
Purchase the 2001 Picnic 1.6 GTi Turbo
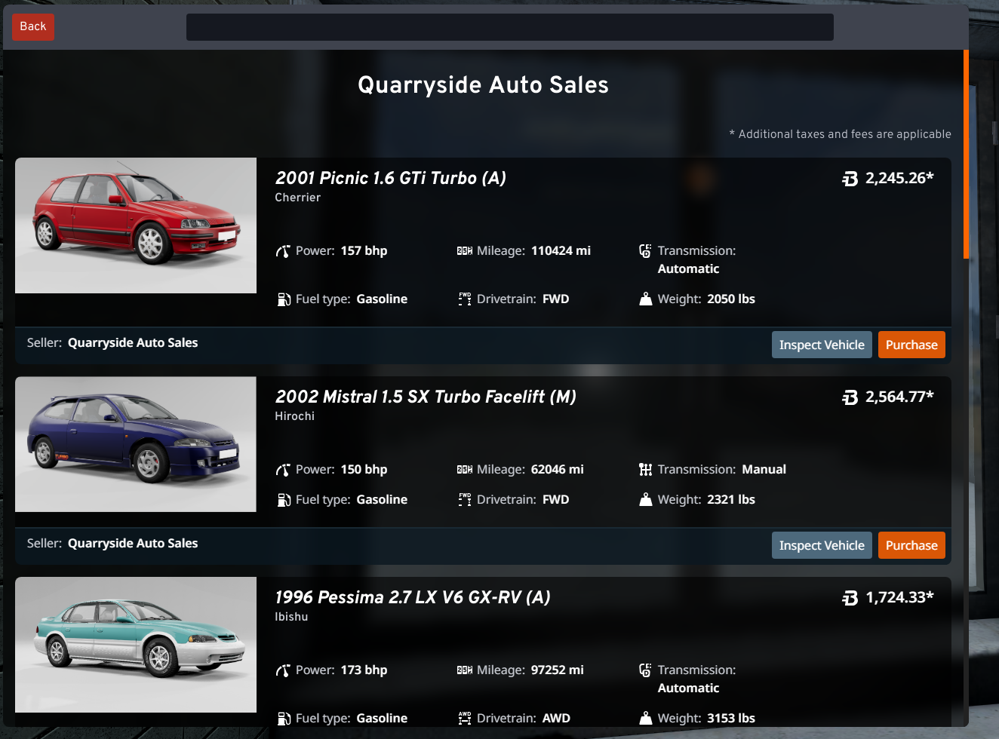point(911,345)
